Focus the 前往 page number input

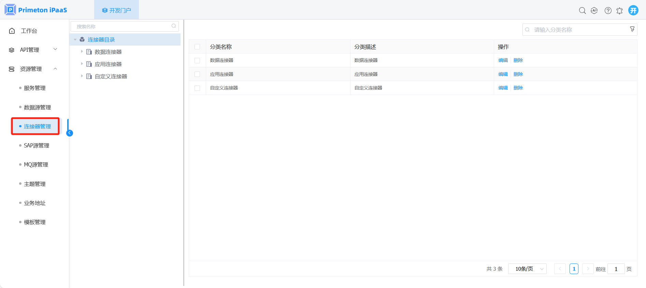click(616, 269)
